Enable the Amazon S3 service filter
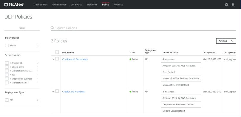 point(7,63)
